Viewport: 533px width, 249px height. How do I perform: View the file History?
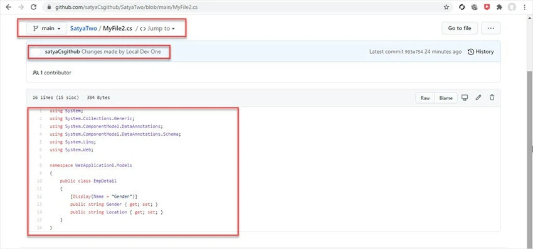click(481, 52)
